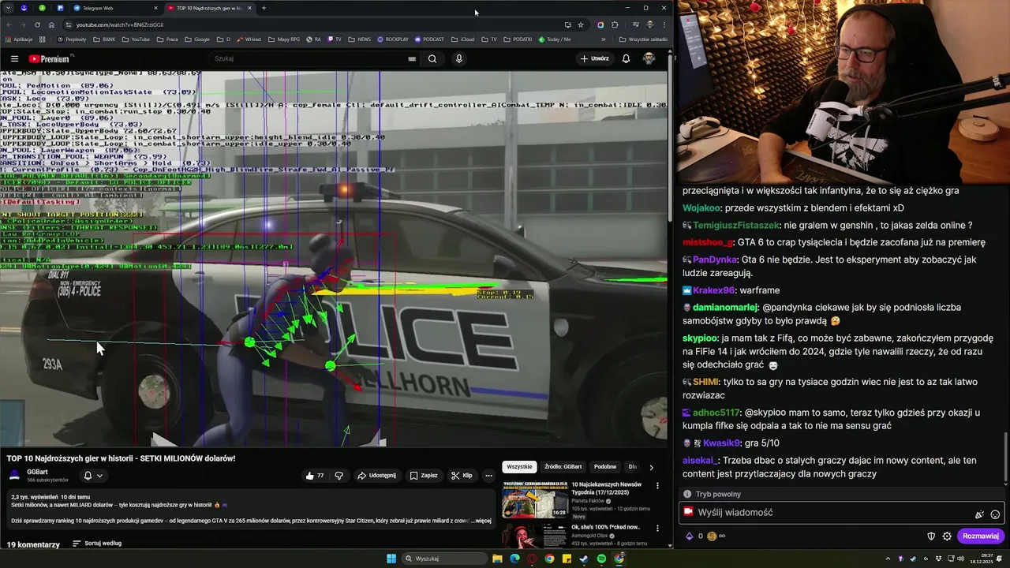
Task: Close the Telegram Web tab
Action: [x=155, y=8]
